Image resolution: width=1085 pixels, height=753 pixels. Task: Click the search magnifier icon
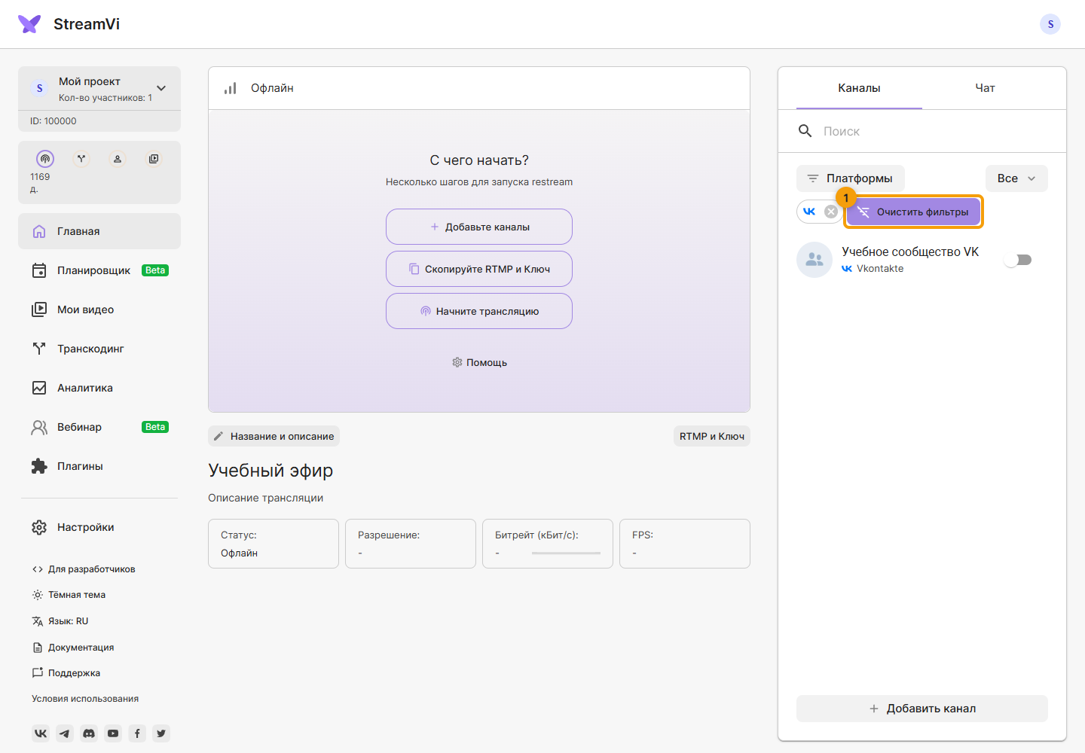tap(805, 131)
